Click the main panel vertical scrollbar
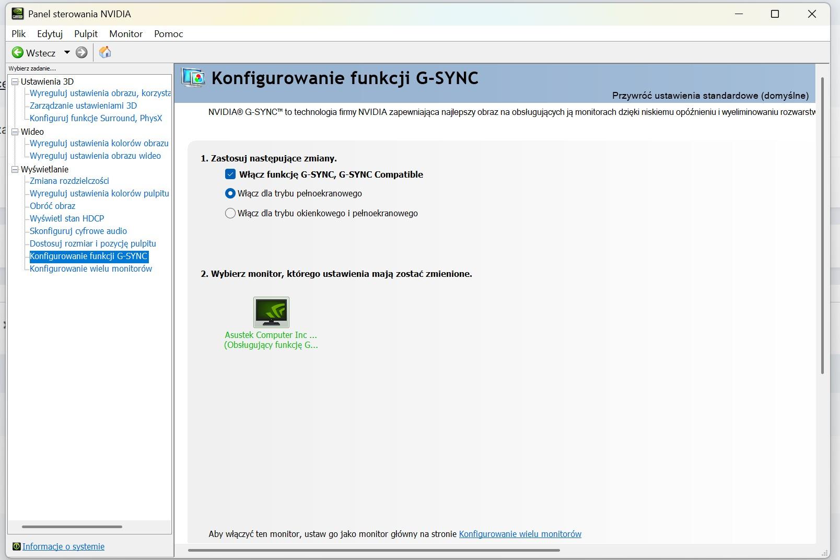Screen dimensions: 840x560 click(822, 226)
